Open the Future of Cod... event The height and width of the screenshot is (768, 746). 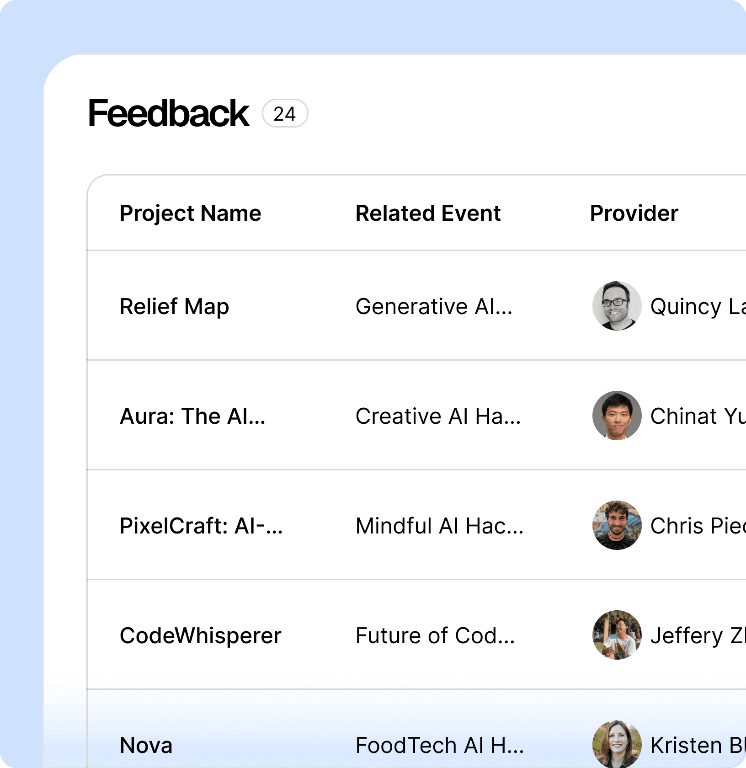[435, 635]
